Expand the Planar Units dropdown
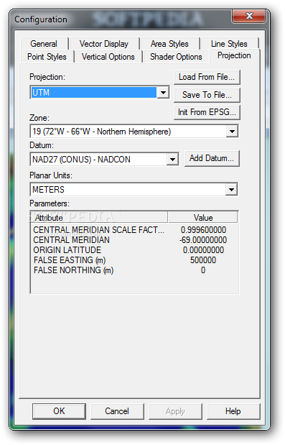 231,189
